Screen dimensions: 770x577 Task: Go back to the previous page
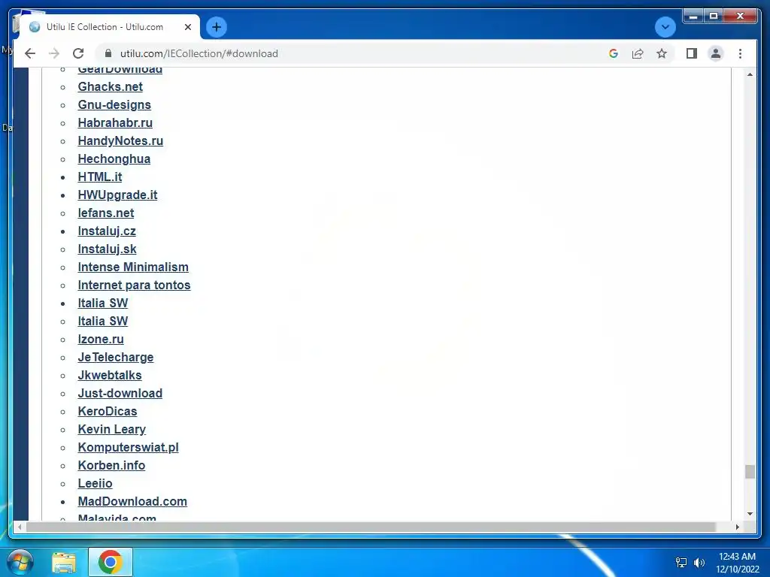click(30, 53)
